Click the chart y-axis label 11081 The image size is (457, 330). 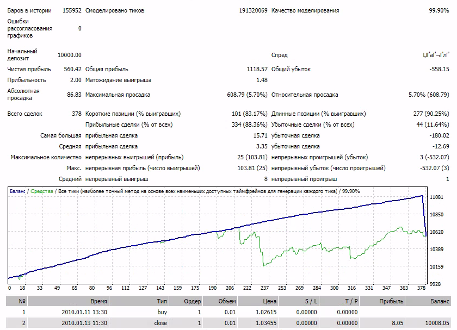tap(436, 197)
